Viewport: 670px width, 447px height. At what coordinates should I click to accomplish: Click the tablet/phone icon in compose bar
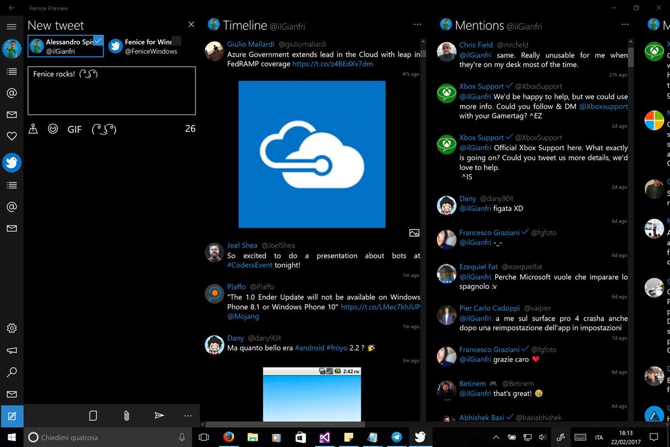pos(93,416)
